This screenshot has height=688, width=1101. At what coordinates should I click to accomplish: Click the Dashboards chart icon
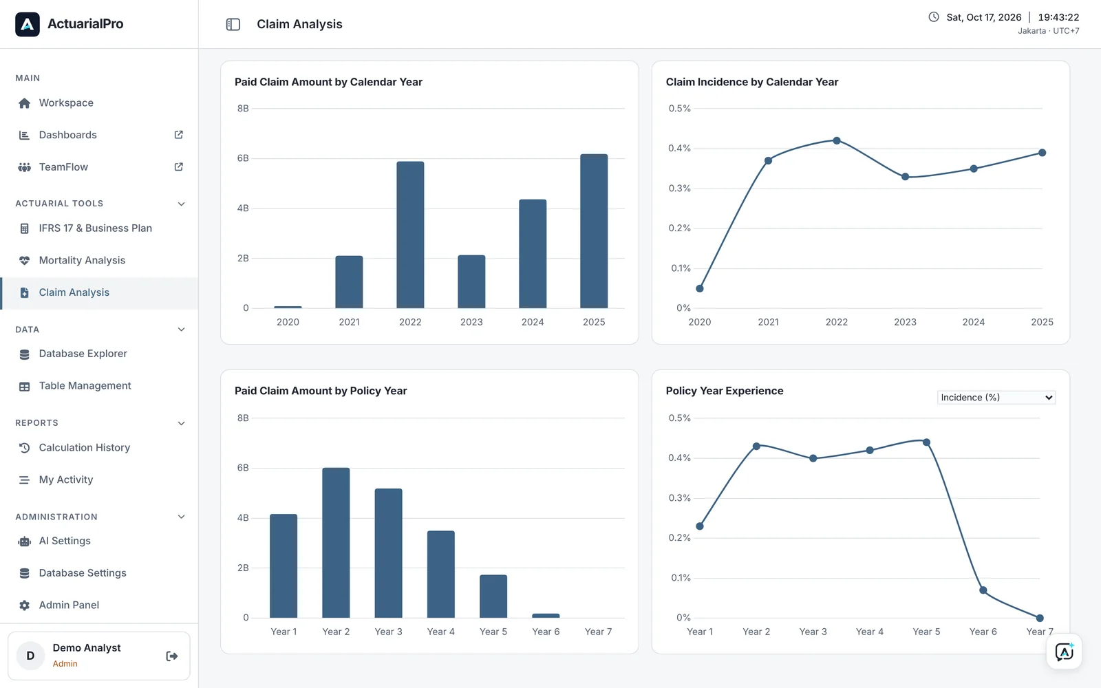[25, 135]
